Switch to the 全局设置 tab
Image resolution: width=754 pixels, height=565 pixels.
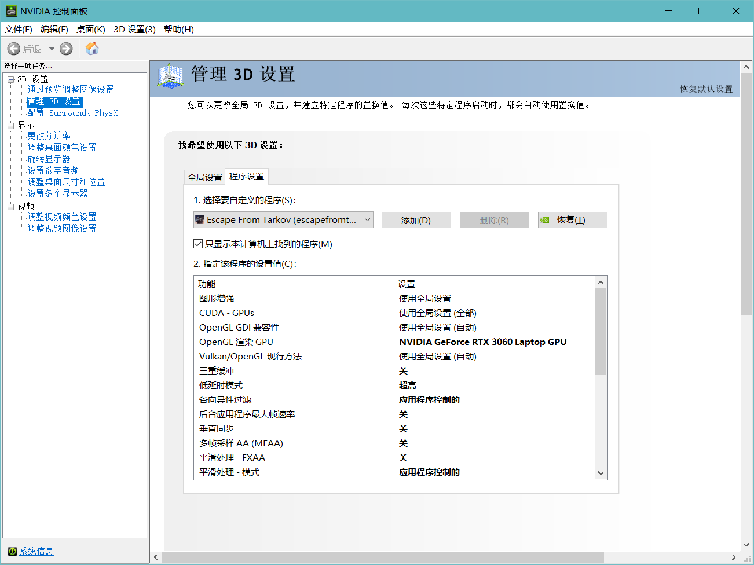pos(204,176)
